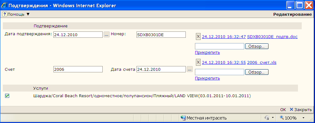Open date picker for Дата счета
Viewport: 315px width, 123px height.
190,70
